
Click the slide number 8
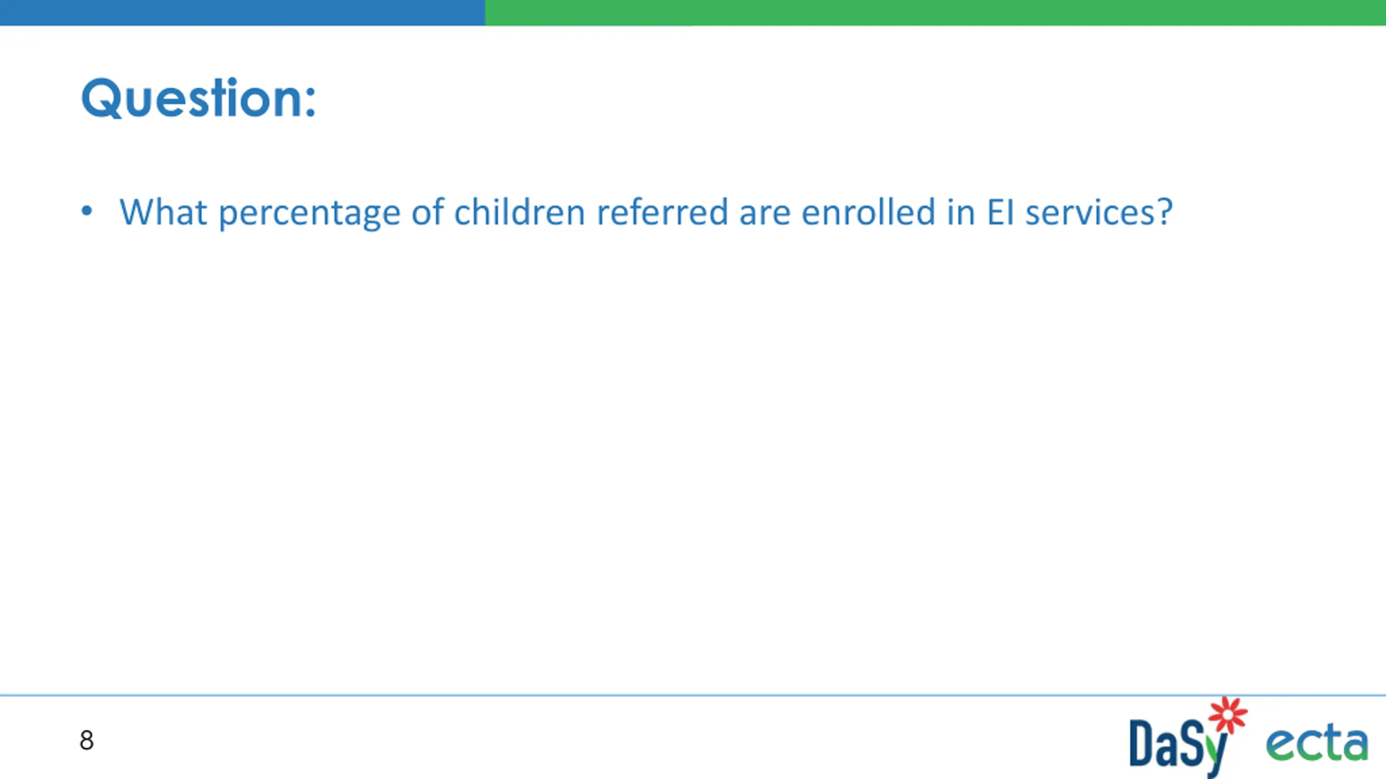click(x=87, y=740)
